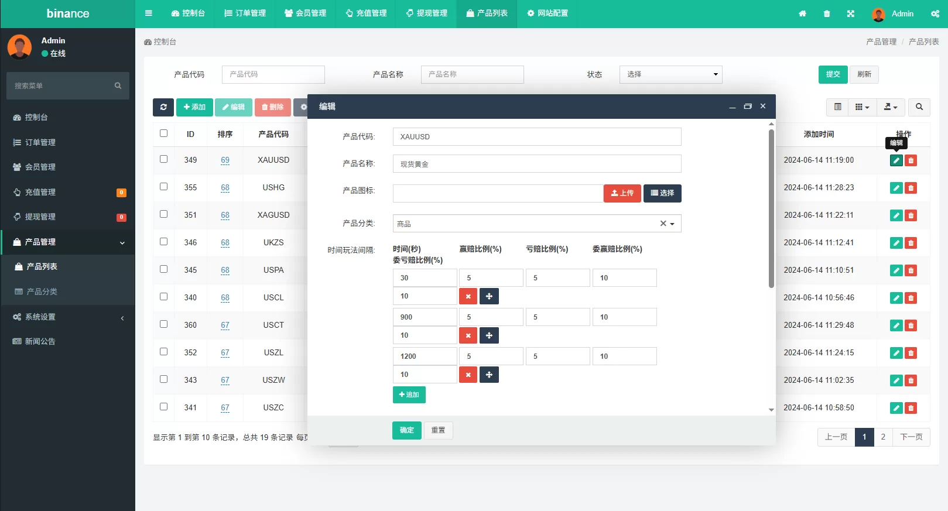Click the 确定 confirm button
Screen dimensions: 948x511
(x=406, y=430)
